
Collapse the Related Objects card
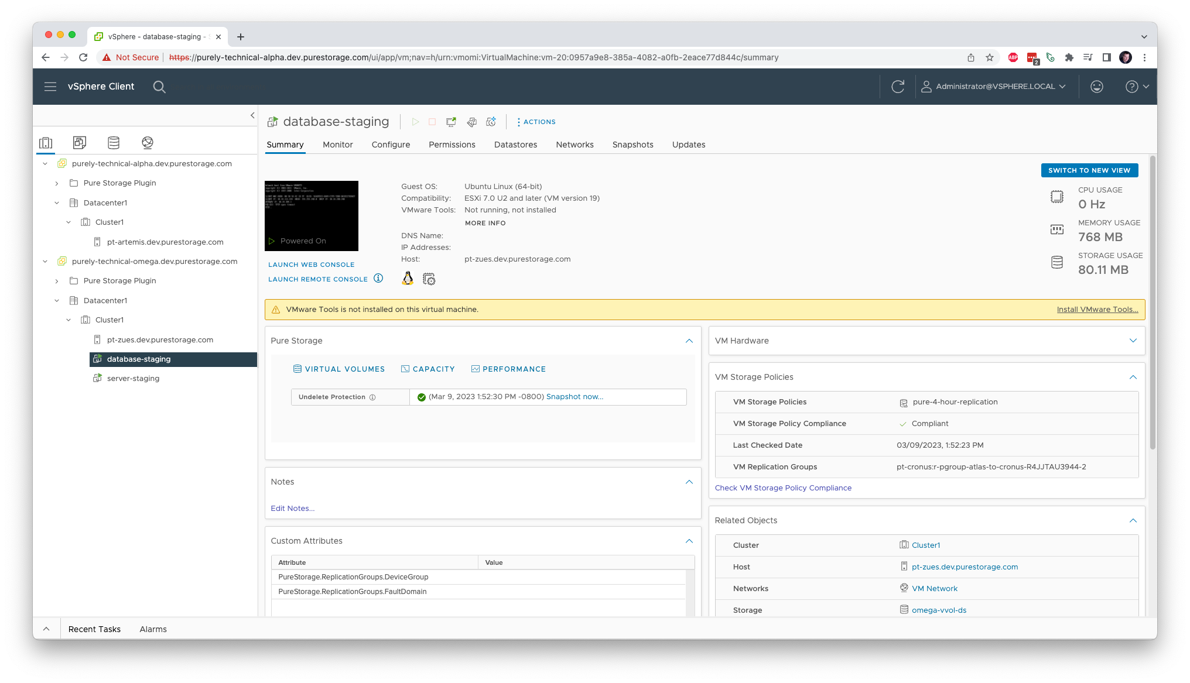click(1133, 520)
